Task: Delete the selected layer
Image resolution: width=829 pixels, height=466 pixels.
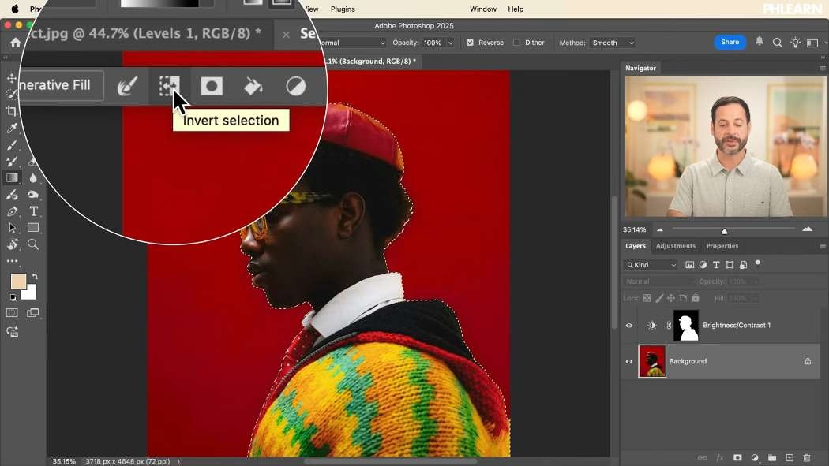Action: 807,457
